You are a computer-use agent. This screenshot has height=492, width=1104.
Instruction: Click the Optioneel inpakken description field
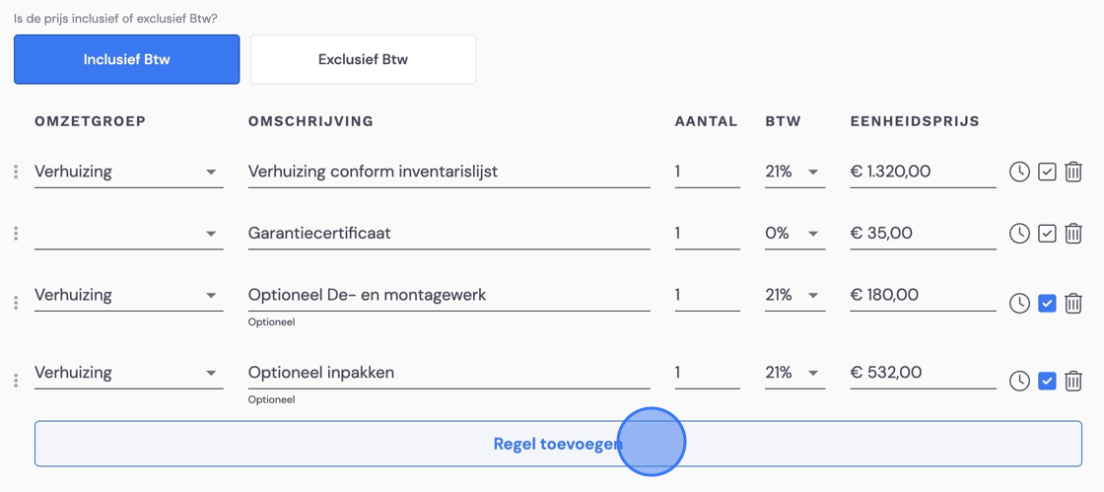click(x=449, y=373)
